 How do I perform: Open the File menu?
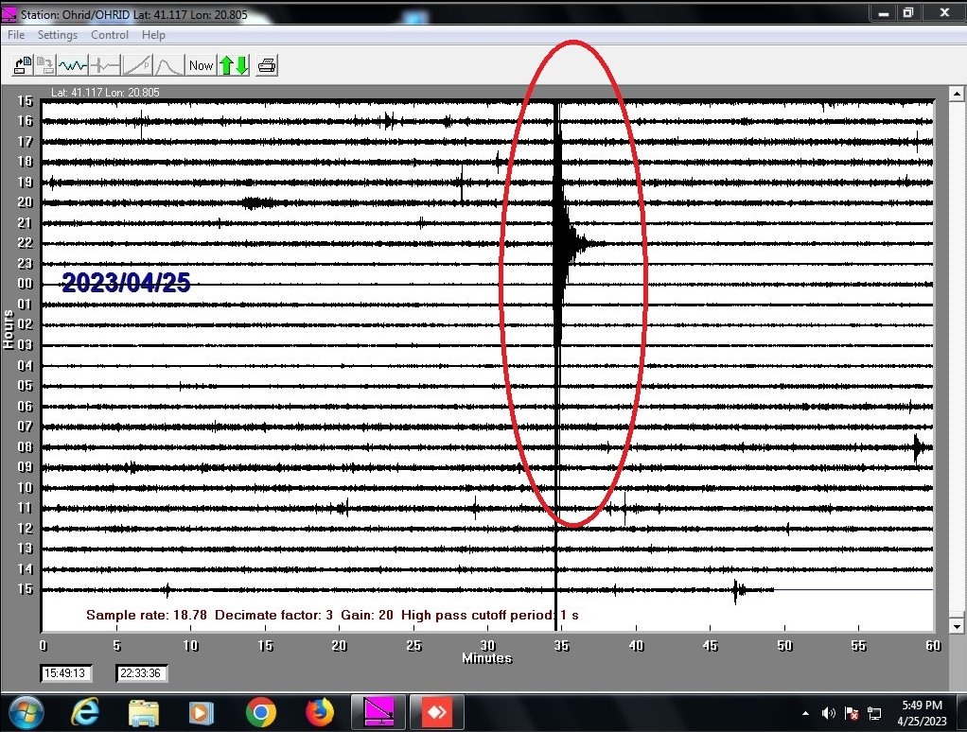[16, 35]
